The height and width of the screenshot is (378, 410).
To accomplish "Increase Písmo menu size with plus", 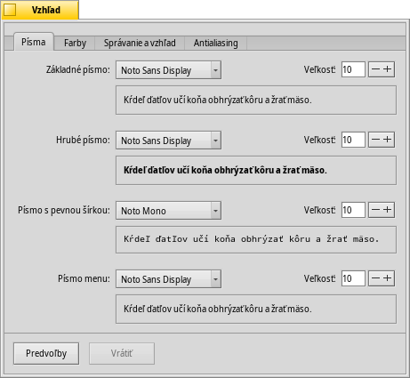I will [x=388, y=278].
